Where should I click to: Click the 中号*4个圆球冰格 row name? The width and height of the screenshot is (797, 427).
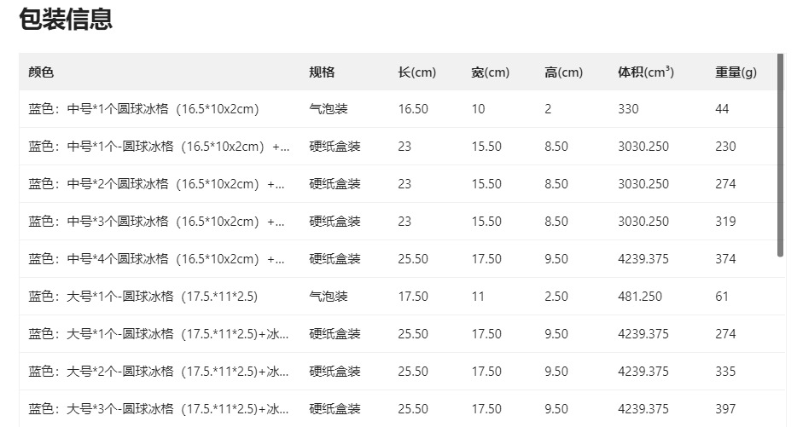158,259
